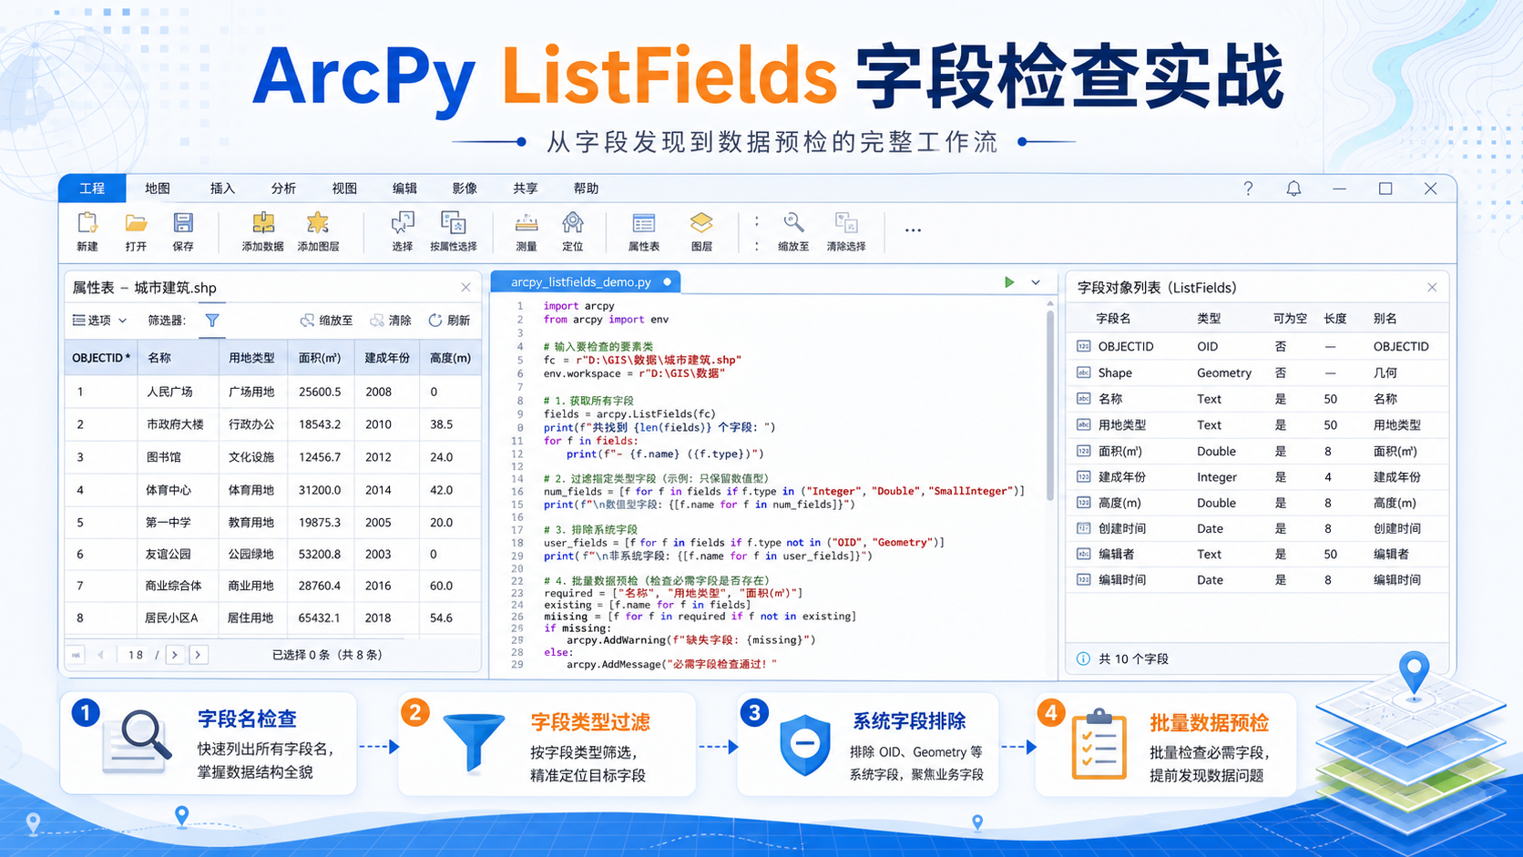Switch to the 地图 ribbon tab

click(158, 189)
